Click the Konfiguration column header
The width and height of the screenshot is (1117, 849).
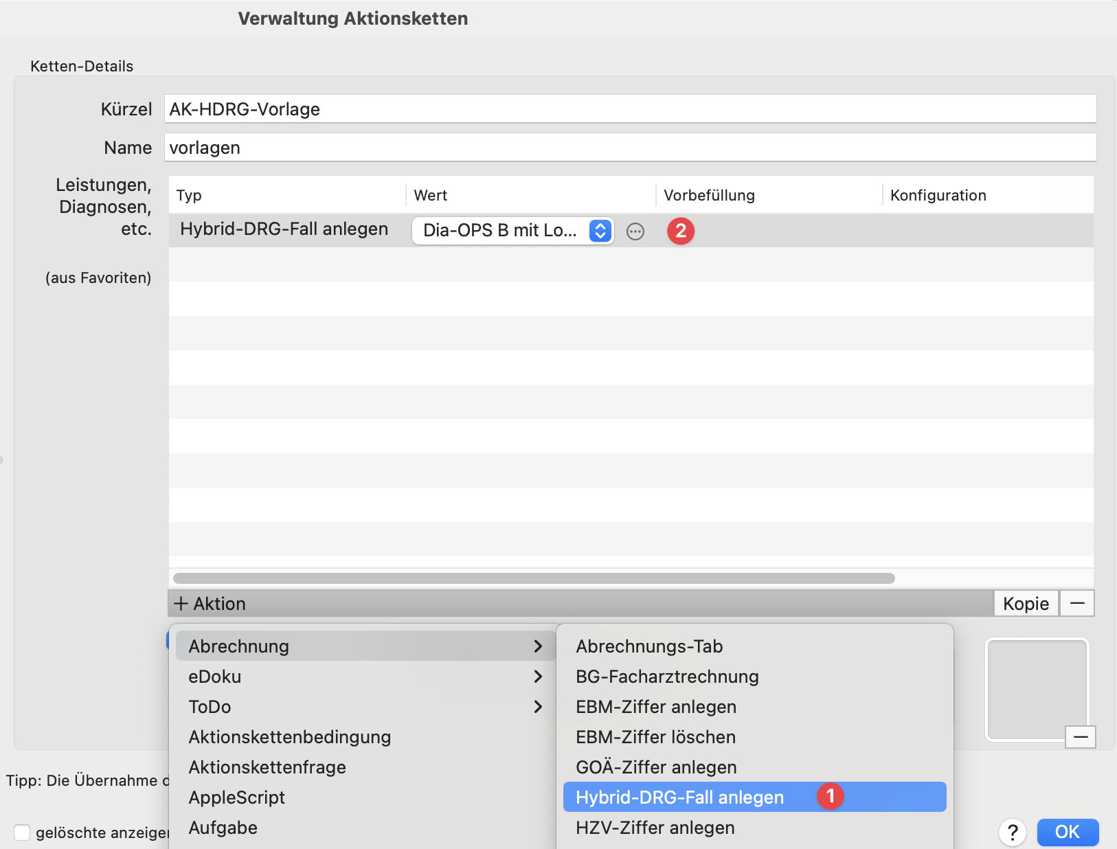click(x=988, y=195)
